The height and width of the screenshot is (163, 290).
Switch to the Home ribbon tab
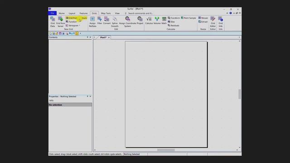pos(62,13)
